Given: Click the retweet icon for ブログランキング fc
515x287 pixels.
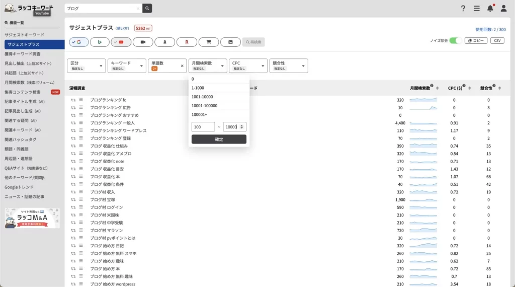Looking at the screenshot, I should [x=73, y=100].
